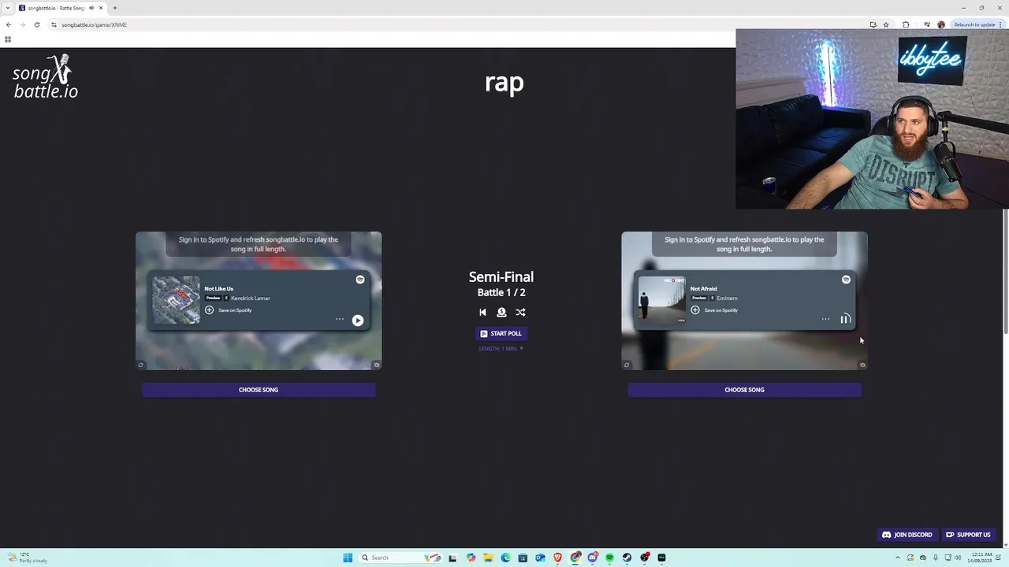Open songbattle.io logo home link
The image size is (1009, 567).
[46, 77]
